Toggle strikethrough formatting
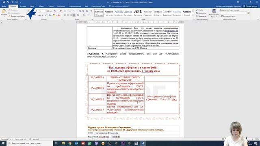 coord(39,15)
